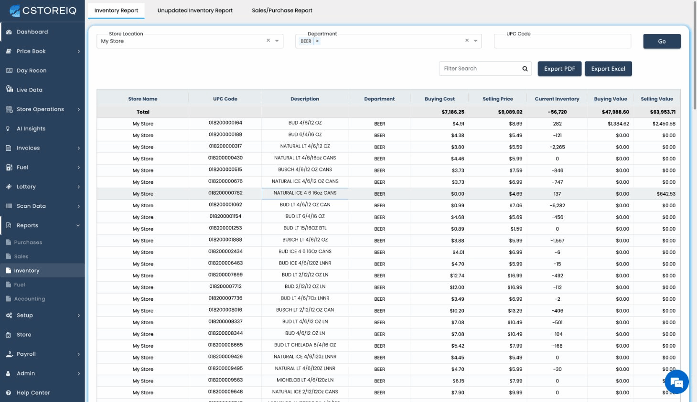Image resolution: width=697 pixels, height=402 pixels.
Task: Collapse the Reports menu section
Action: (78, 225)
